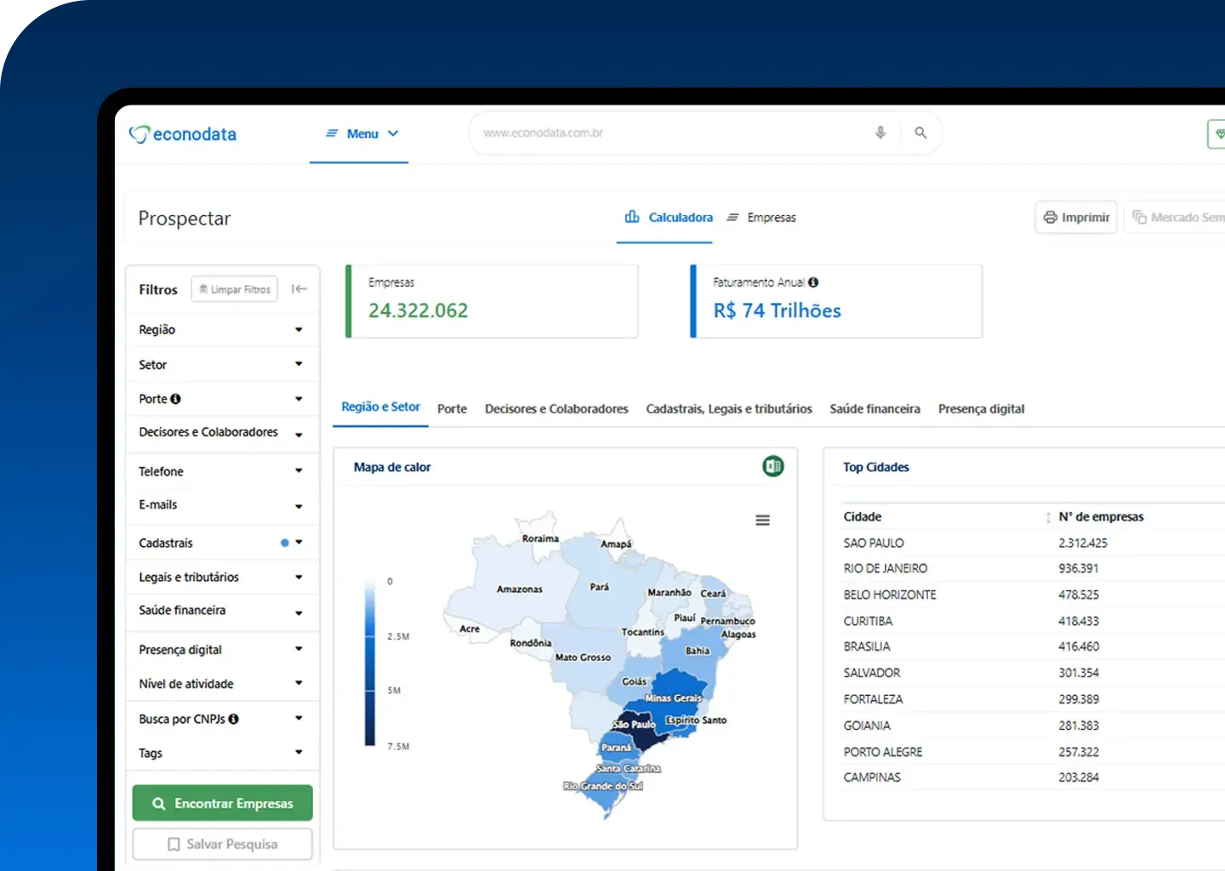The height and width of the screenshot is (871, 1225).
Task: Click the heat map color scale legend
Action: point(371,663)
